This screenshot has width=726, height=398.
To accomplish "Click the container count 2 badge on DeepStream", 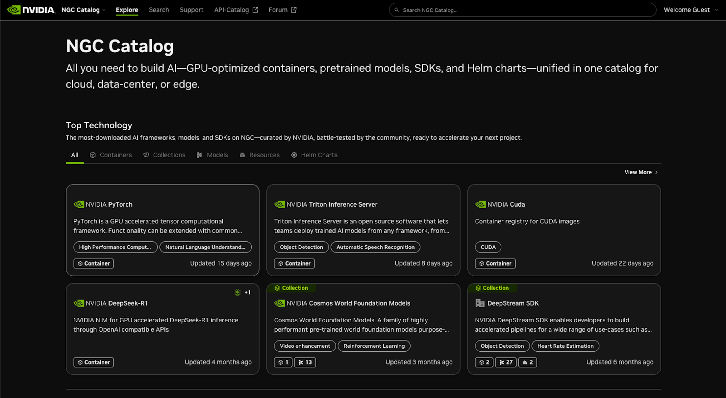I will point(484,362).
